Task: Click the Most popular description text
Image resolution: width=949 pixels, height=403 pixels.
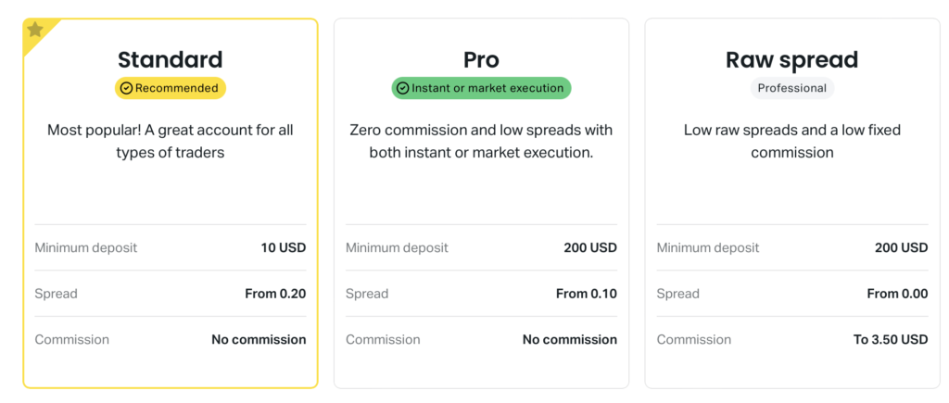Action: point(171,141)
